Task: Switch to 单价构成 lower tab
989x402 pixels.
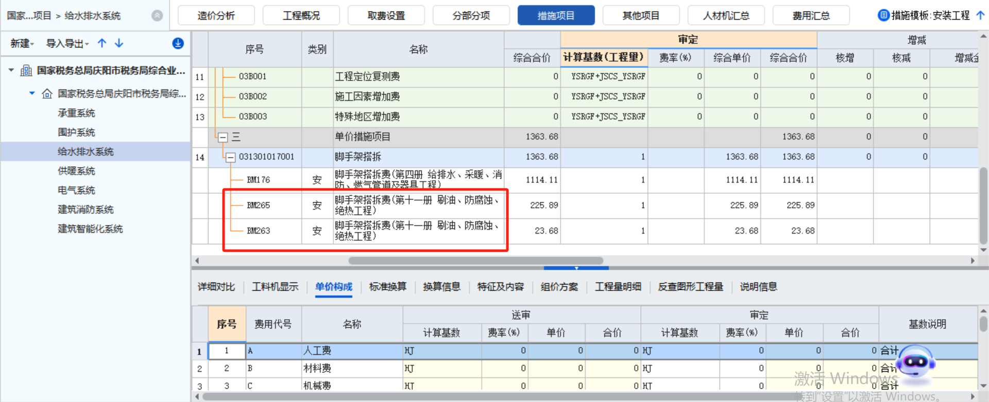Action: (x=334, y=287)
